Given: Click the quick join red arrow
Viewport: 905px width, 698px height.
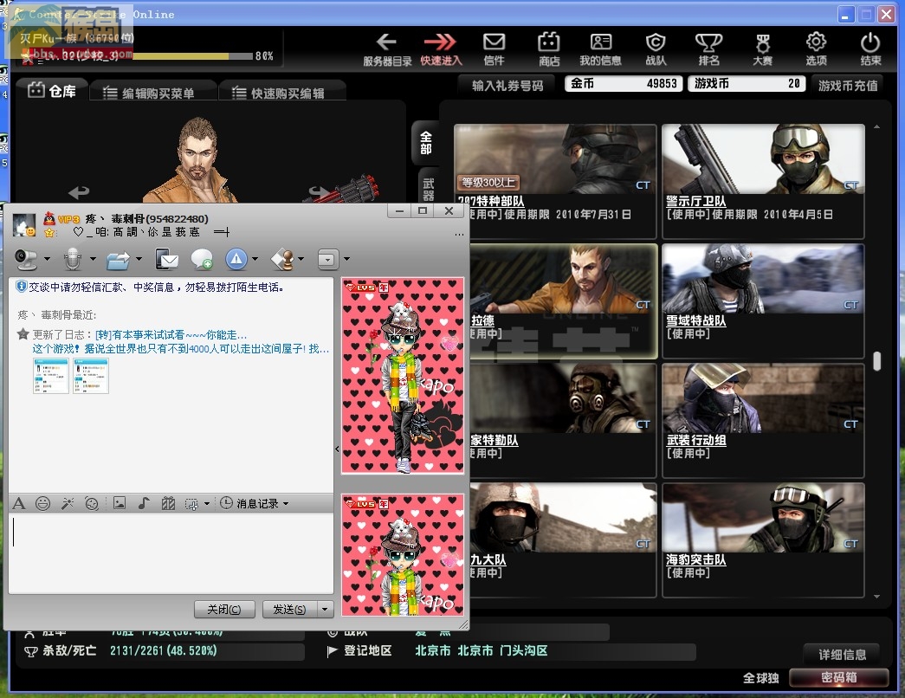Looking at the screenshot, I should pyautogui.click(x=440, y=42).
